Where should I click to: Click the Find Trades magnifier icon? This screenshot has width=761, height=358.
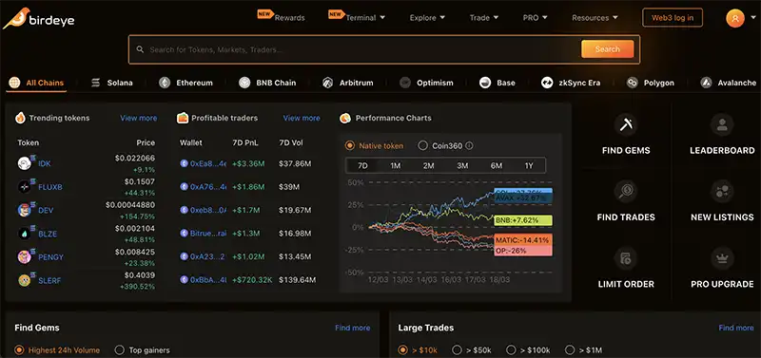point(626,192)
